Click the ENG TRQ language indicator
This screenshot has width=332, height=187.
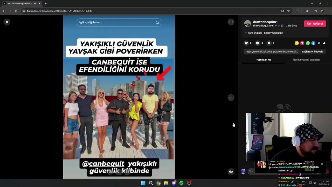(x=304, y=183)
